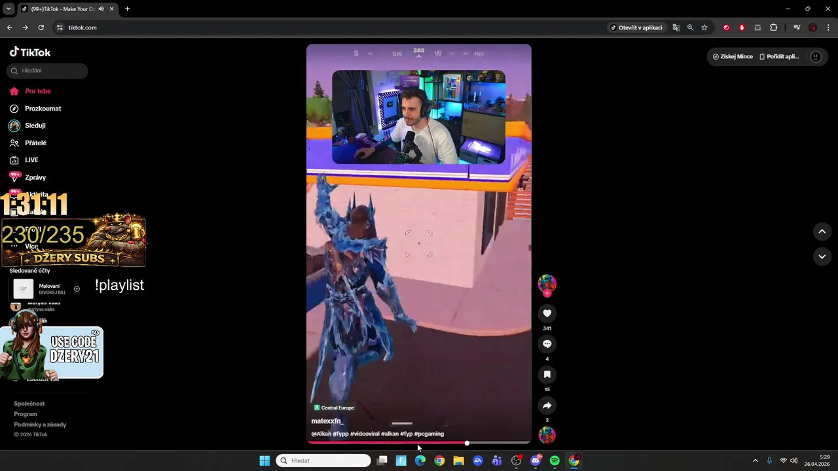
Task: Save video with bookmark icon
Action: tap(547, 375)
